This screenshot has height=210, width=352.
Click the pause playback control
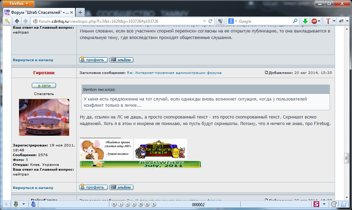point(127,204)
